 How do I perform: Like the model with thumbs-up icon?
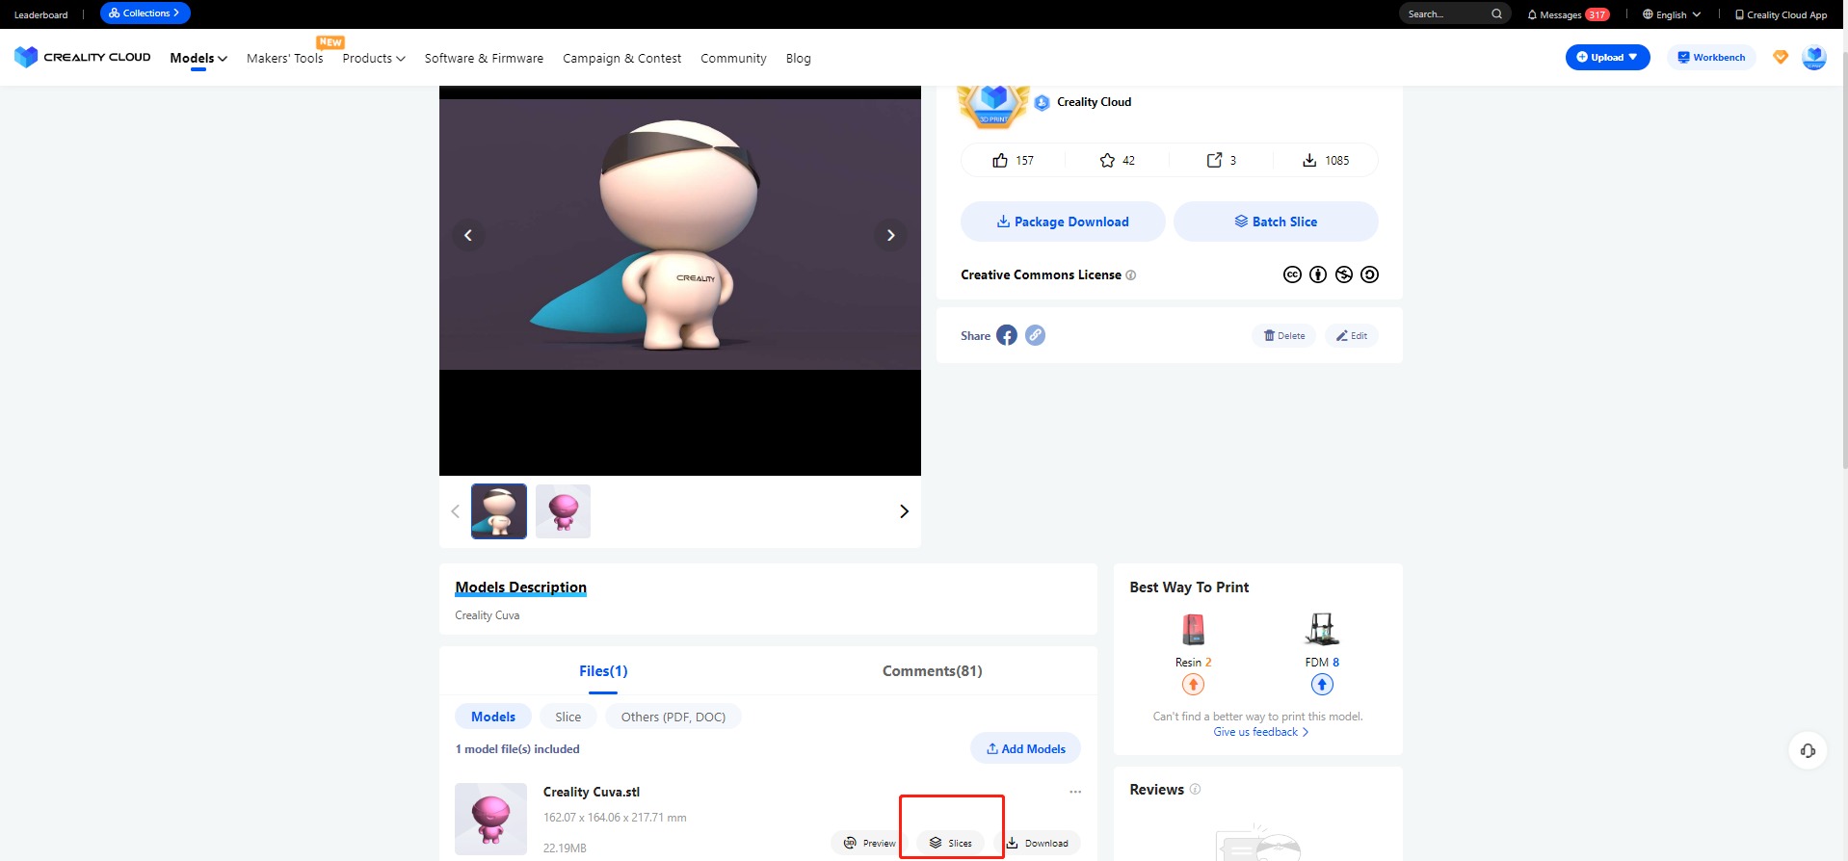(1000, 161)
